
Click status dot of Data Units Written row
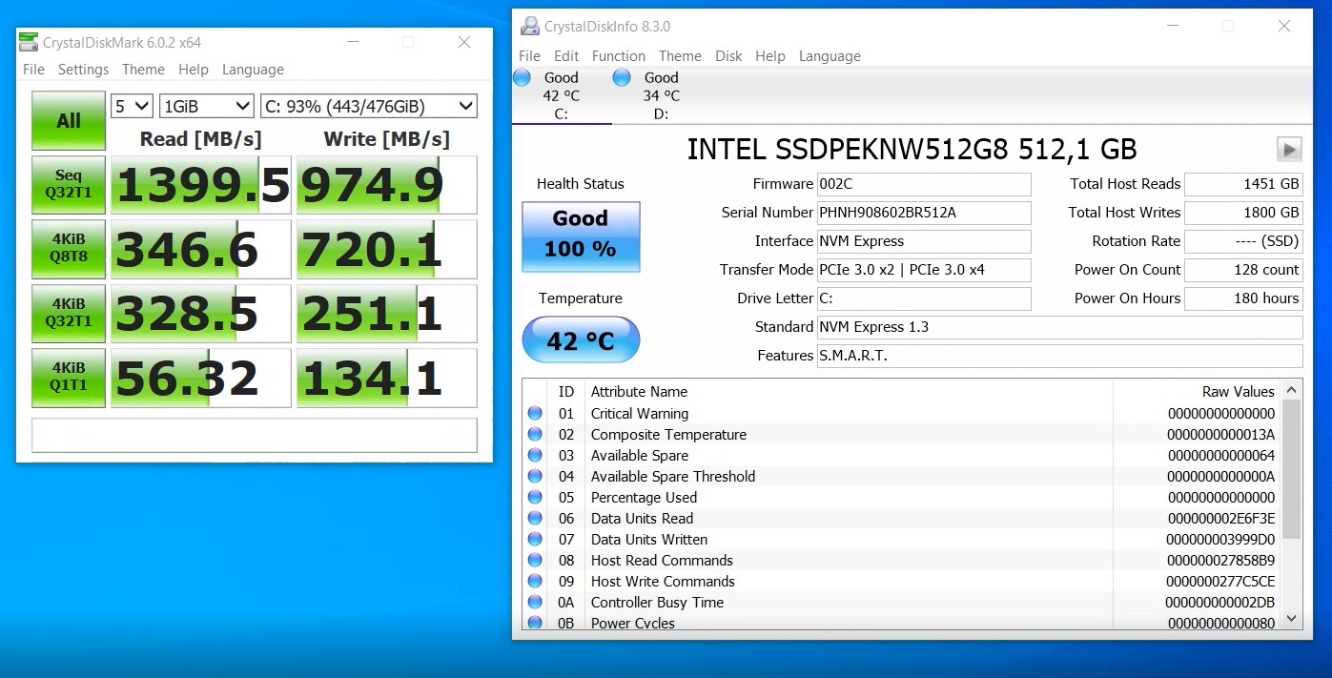click(535, 539)
